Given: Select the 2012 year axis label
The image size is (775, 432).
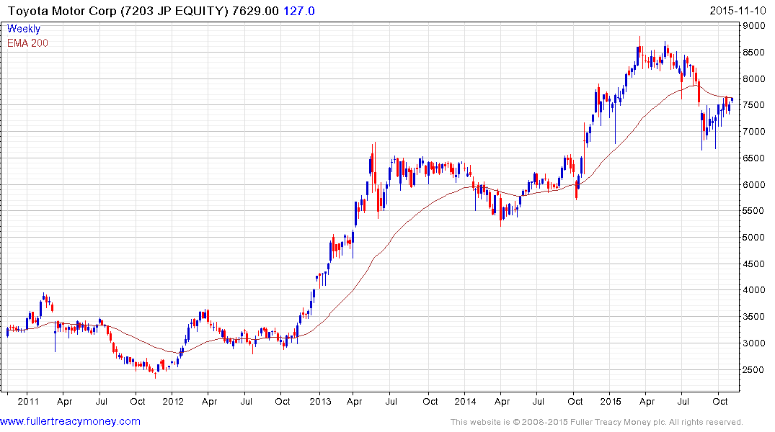Looking at the screenshot, I should pyautogui.click(x=173, y=401).
